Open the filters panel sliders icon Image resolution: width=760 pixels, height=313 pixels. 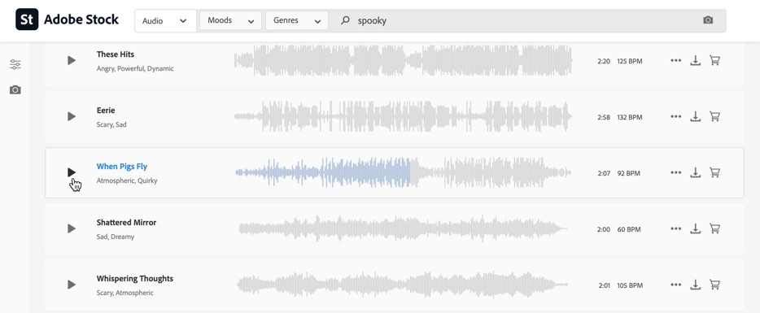pos(15,64)
